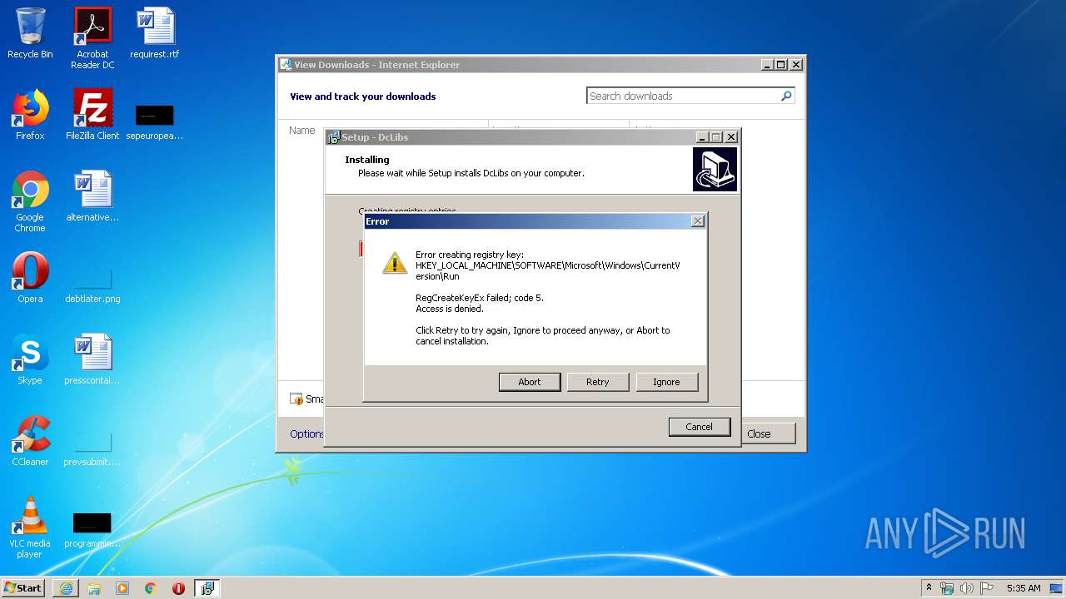Screen dimensions: 1066x599
Task: Select the programmin file icon
Action: click(x=92, y=529)
